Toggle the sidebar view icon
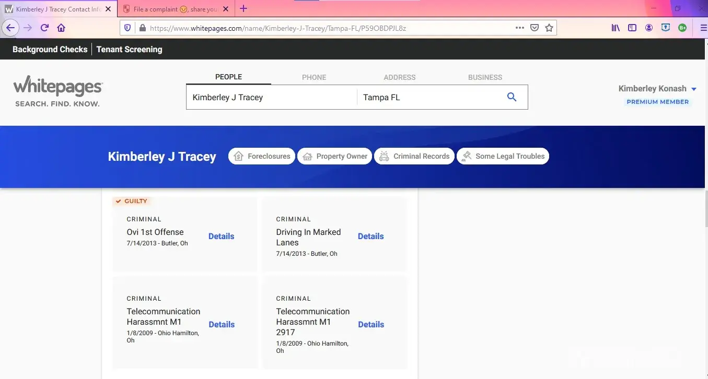 coord(632,28)
